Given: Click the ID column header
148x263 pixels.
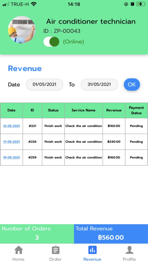Looking at the screenshot, I should 32,110.
